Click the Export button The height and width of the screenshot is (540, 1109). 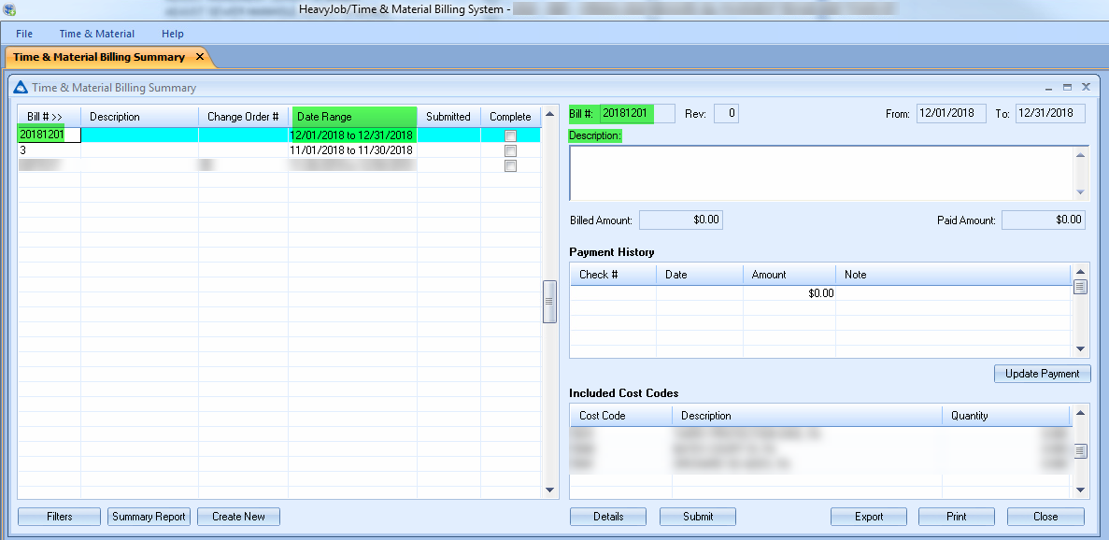869,517
